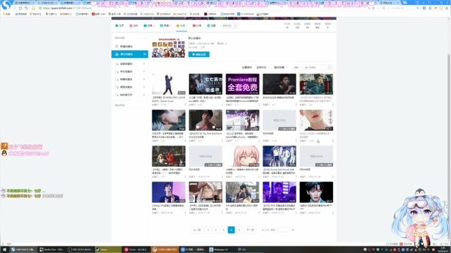Open the home tab with green house icon

coord(120,26)
